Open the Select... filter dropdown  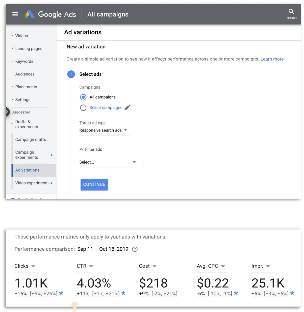[109, 162]
